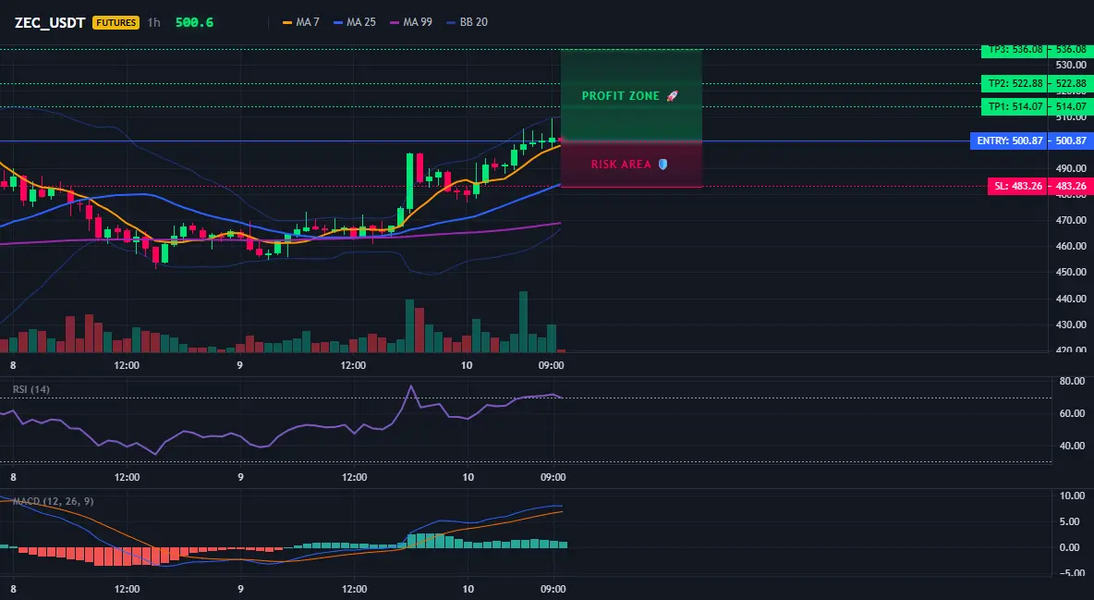1094x600 pixels.
Task: Click the tallest green volume bar
Action: 523,322
